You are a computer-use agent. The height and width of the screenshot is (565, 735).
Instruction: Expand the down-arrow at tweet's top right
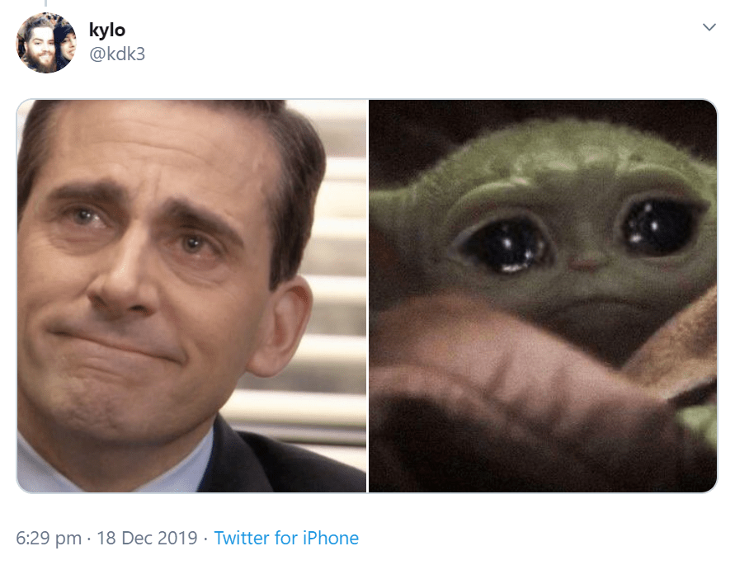(x=709, y=28)
